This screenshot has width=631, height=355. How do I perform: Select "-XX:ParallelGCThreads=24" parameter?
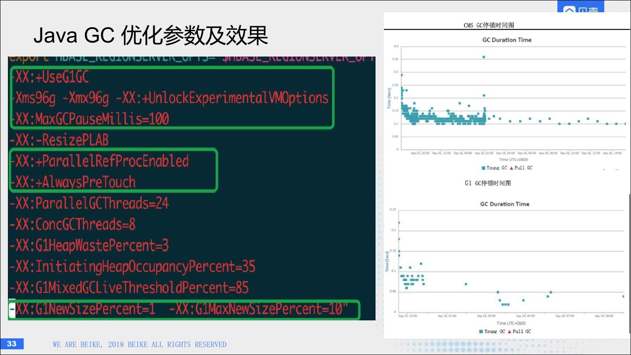[x=89, y=203]
